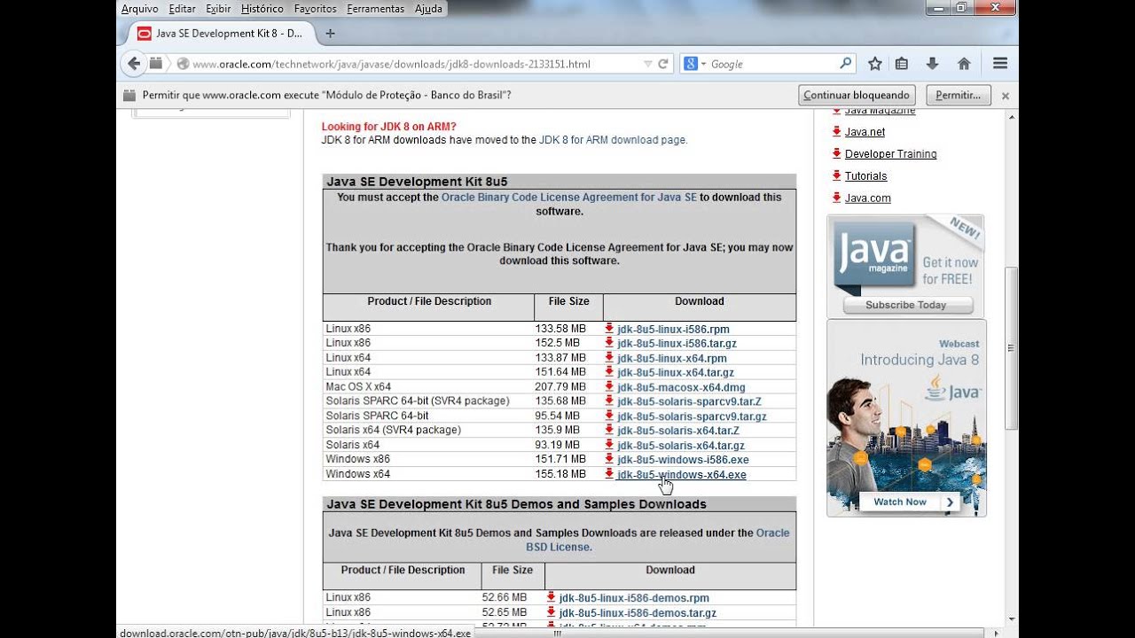The height and width of the screenshot is (638, 1135).
Task: Open JDK 8 for ARM download page link
Action: (612, 140)
